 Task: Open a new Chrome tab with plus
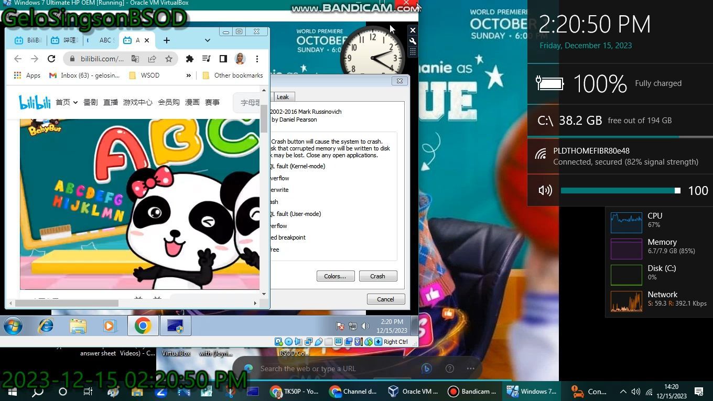pyautogui.click(x=166, y=40)
